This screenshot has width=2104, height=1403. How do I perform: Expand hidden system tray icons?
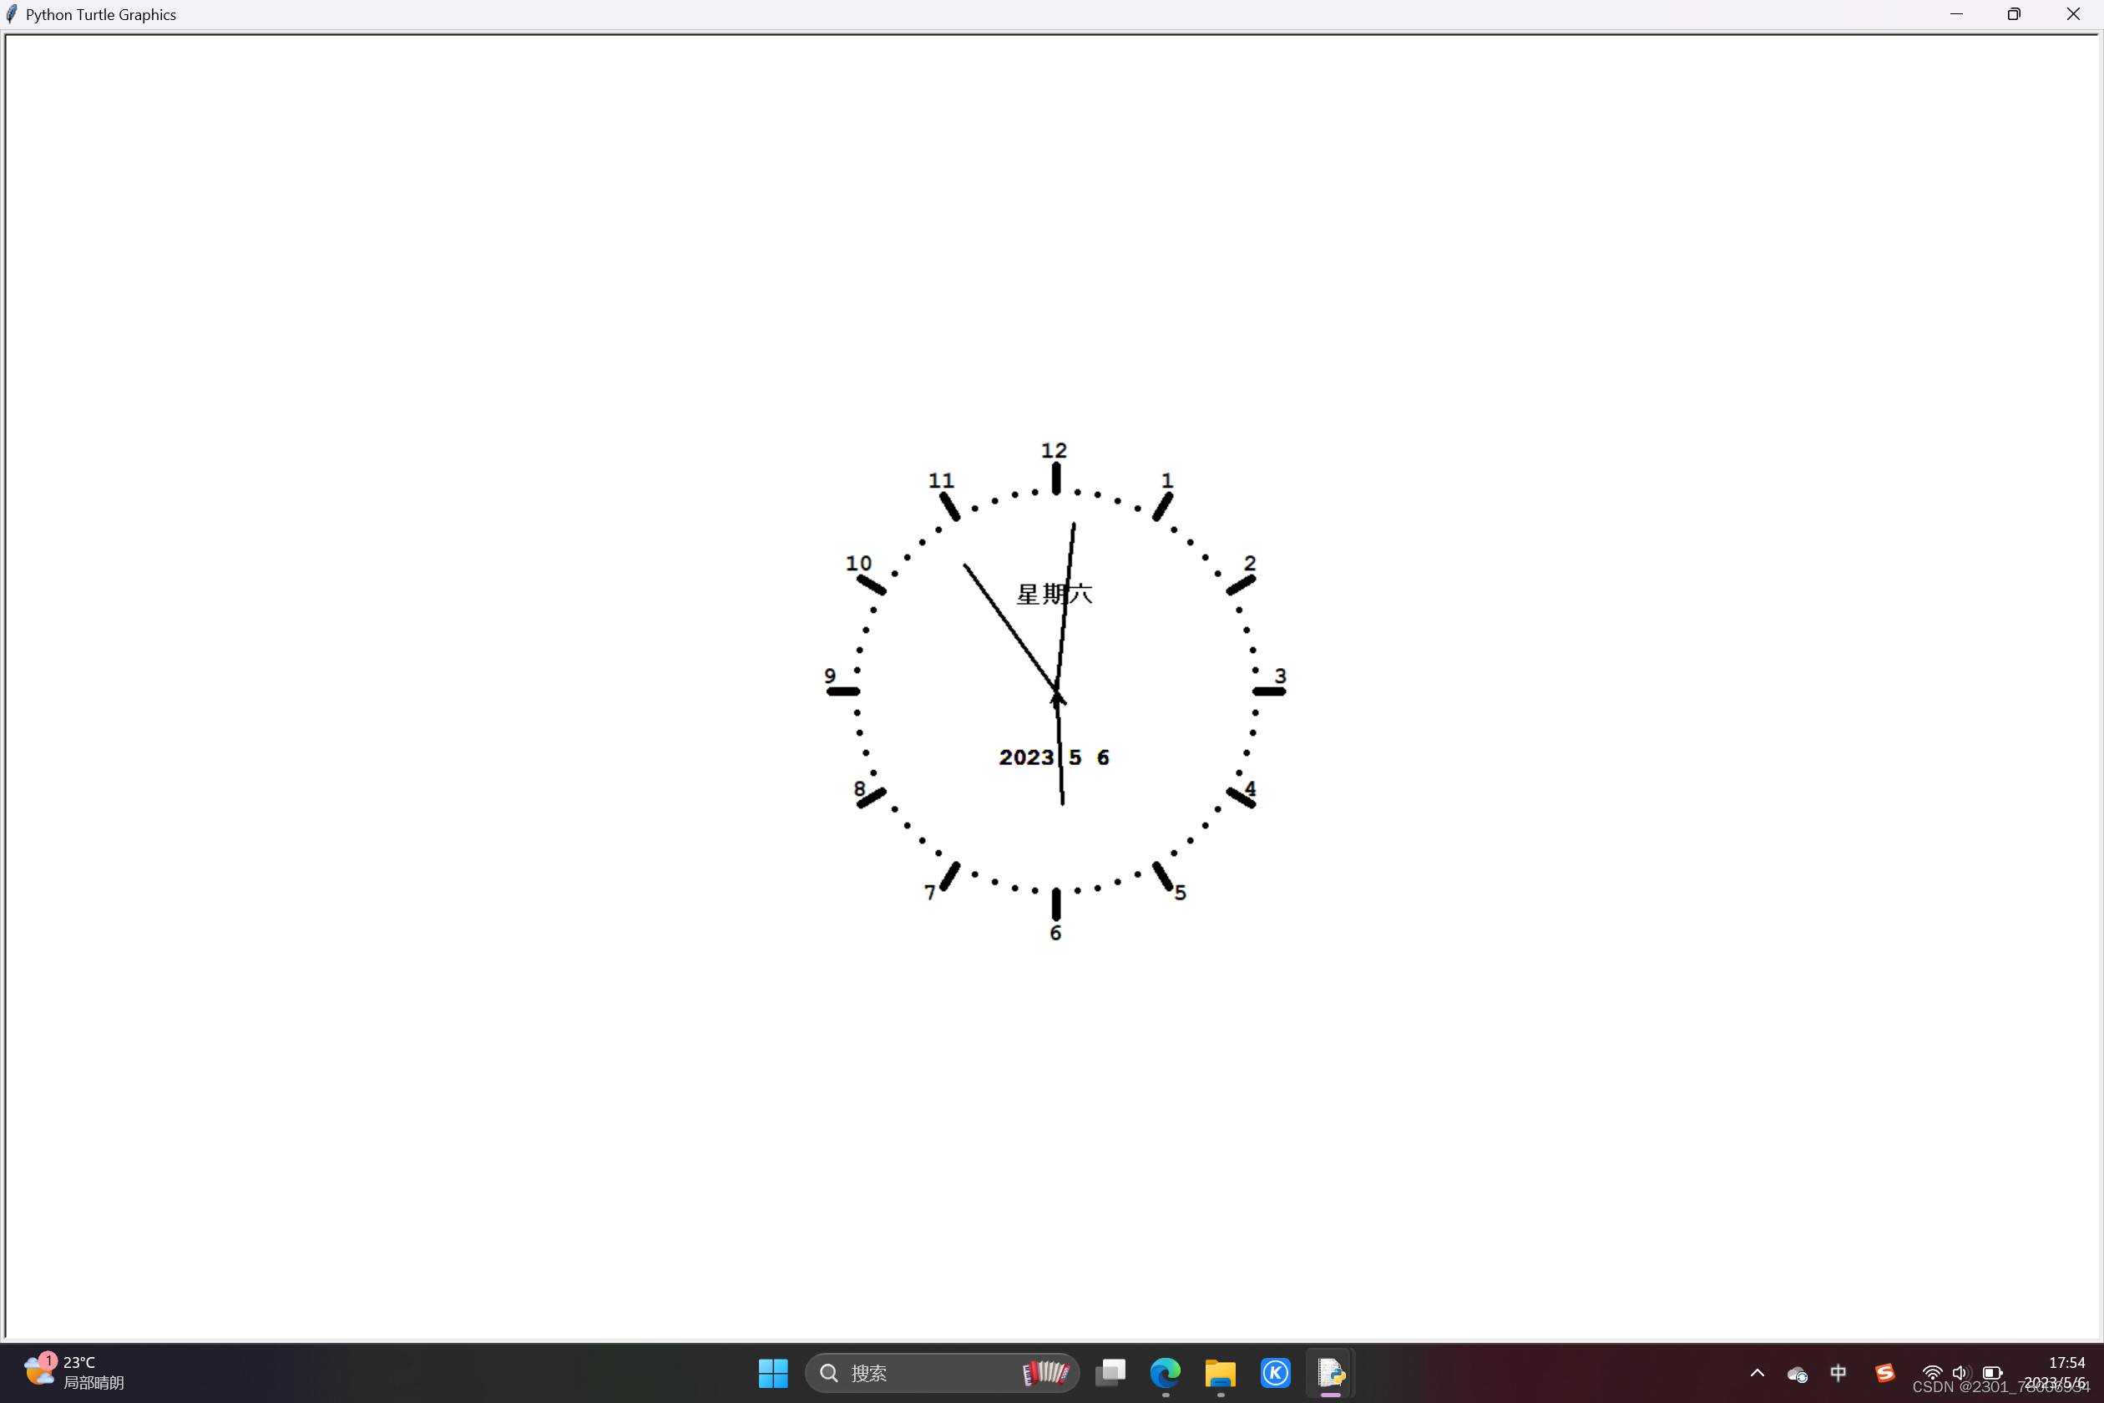tap(1757, 1373)
